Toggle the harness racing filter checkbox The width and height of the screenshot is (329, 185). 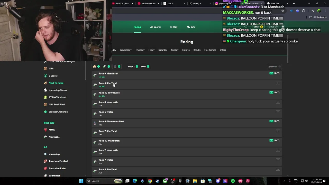pos(117,67)
